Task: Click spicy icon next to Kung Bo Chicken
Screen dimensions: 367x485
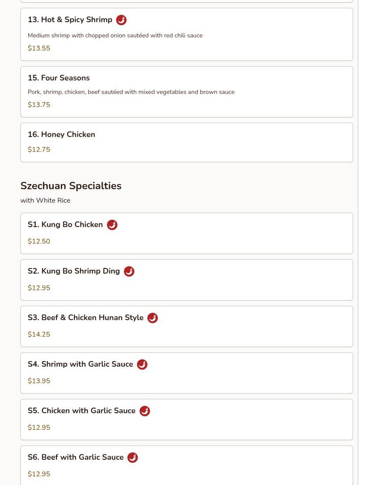Action: click(x=112, y=225)
